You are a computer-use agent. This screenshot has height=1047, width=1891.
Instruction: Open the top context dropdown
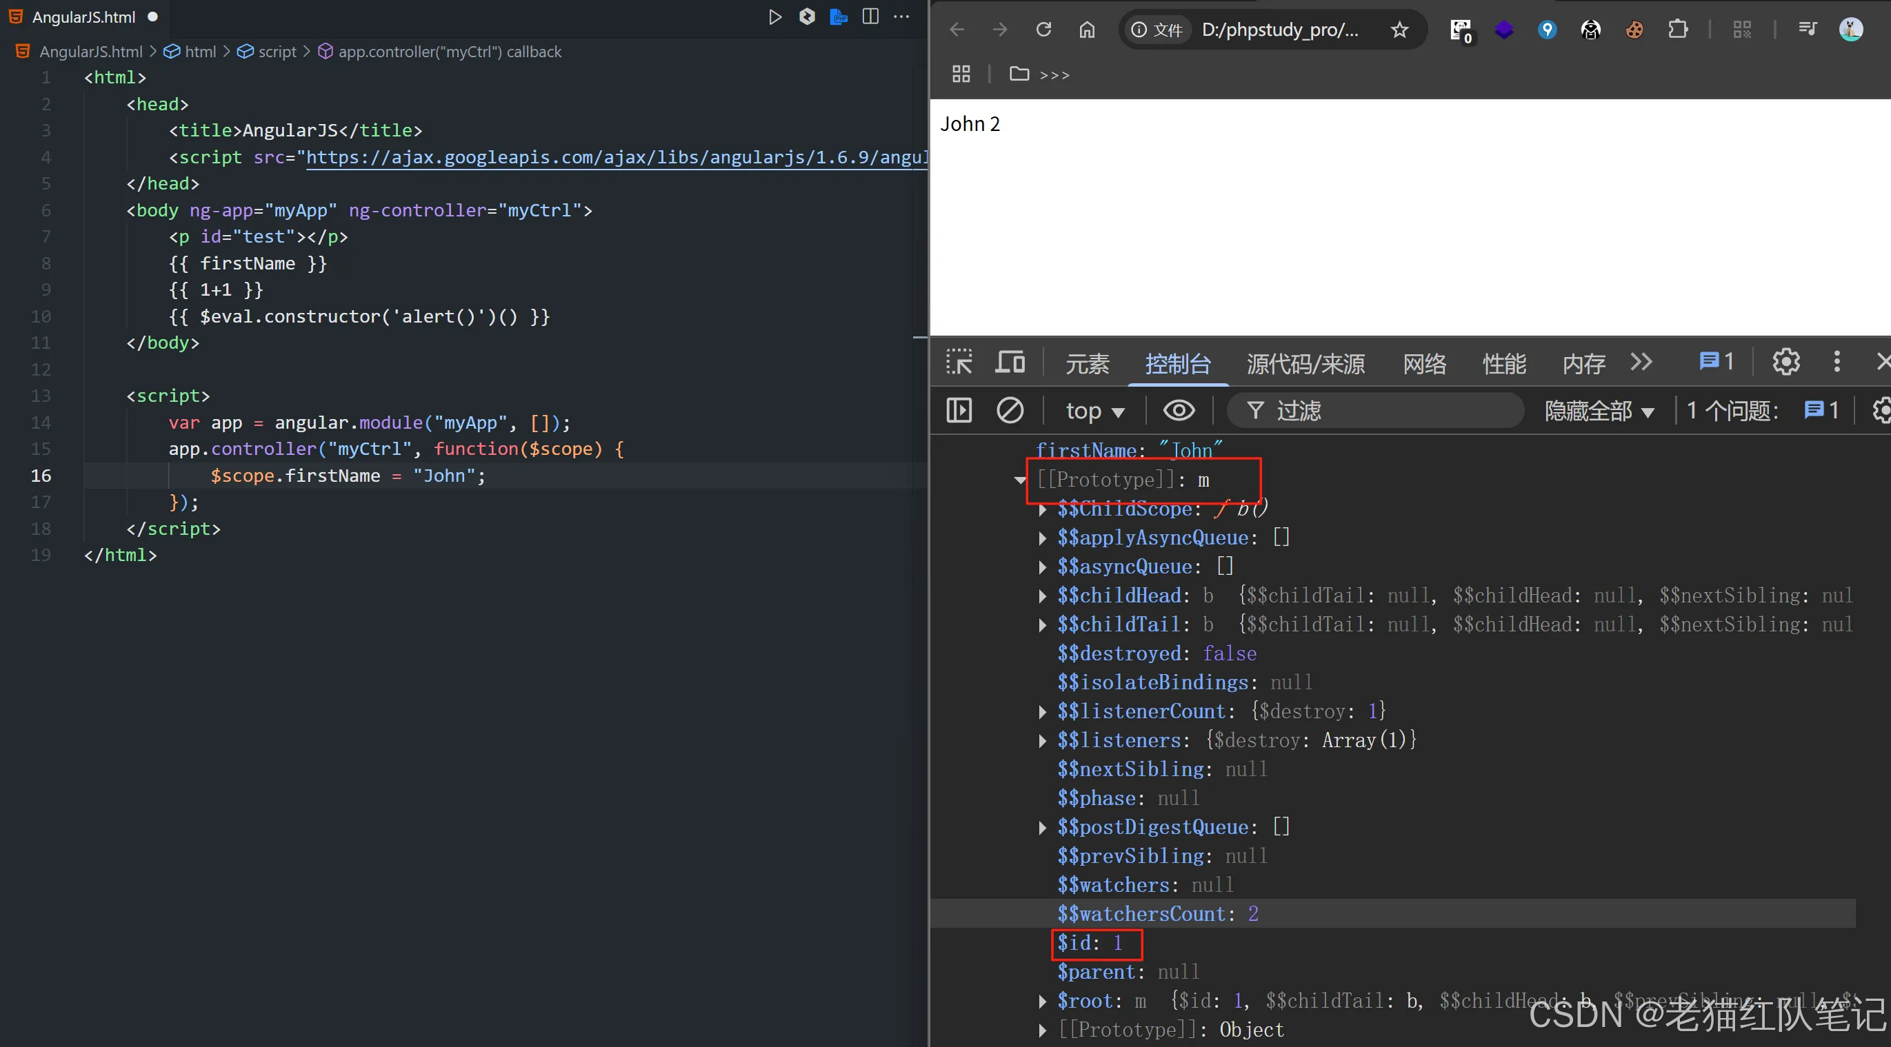coord(1094,411)
